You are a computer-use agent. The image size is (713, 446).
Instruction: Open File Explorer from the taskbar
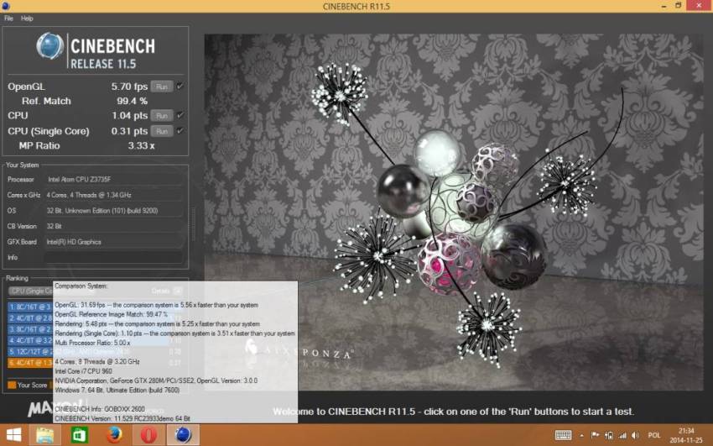(x=45, y=435)
